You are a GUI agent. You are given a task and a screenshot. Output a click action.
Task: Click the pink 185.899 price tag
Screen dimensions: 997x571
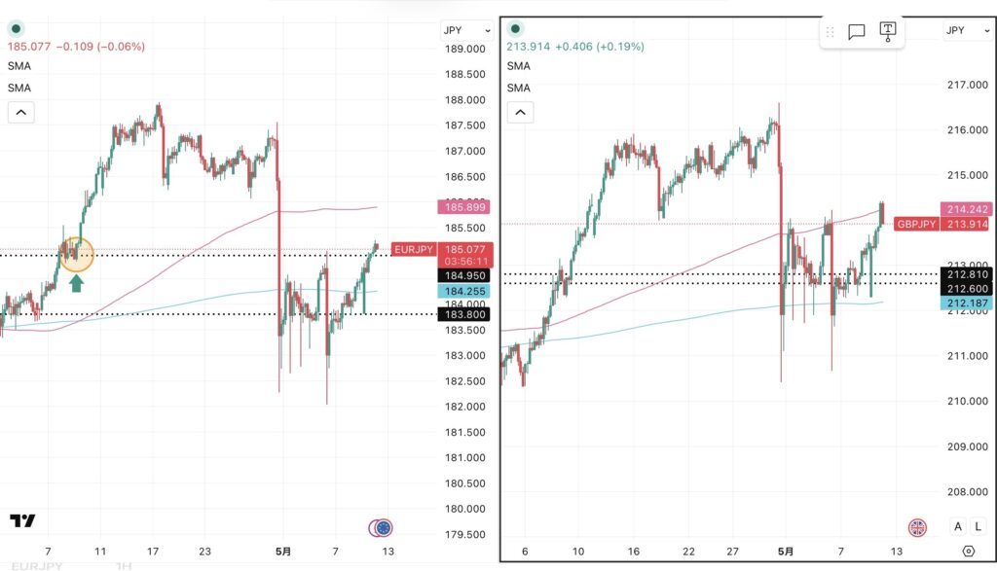pyautogui.click(x=464, y=207)
